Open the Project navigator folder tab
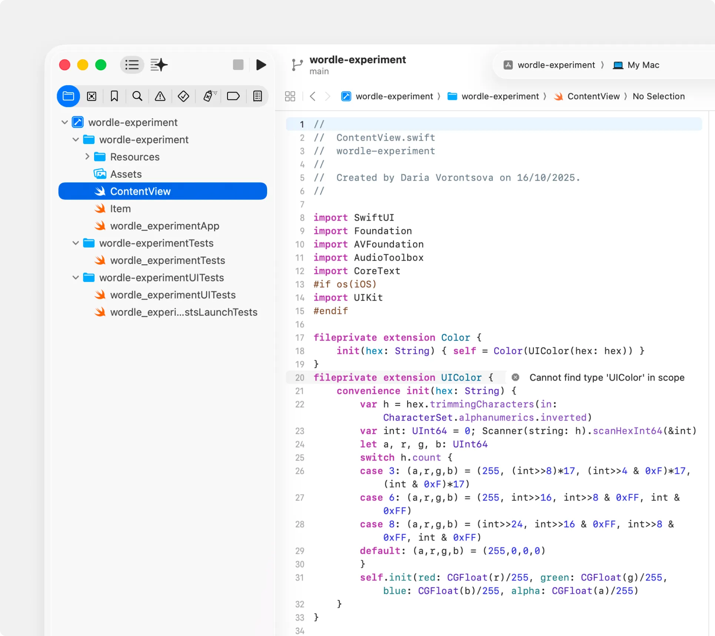The width and height of the screenshot is (715, 636). click(x=69, y=96)
